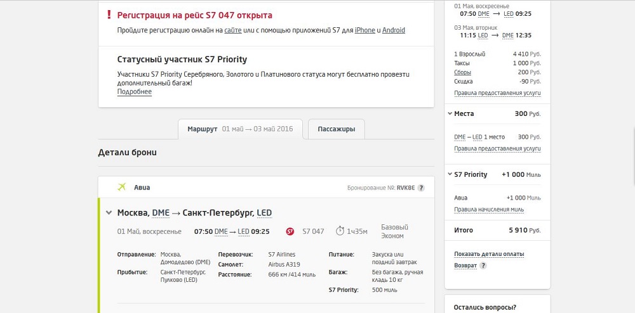Open the Сборы fees link

462,72
